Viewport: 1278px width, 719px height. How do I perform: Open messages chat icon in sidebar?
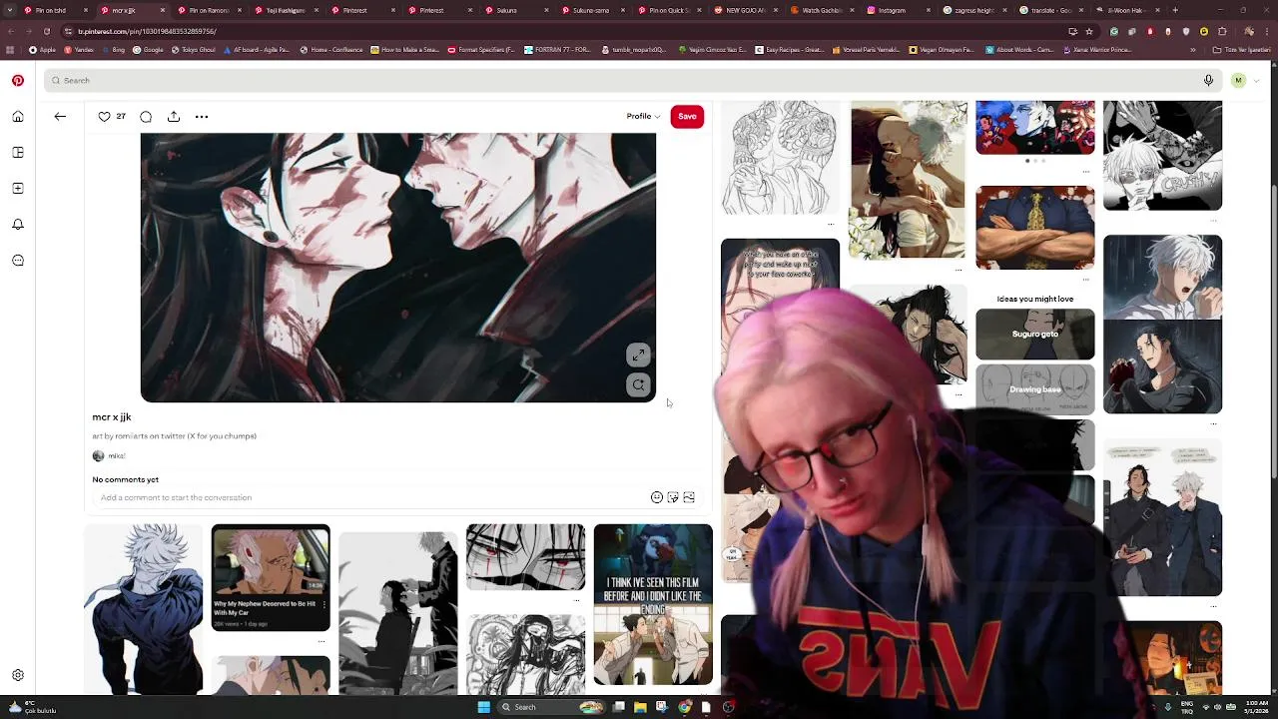coord(18,261)
